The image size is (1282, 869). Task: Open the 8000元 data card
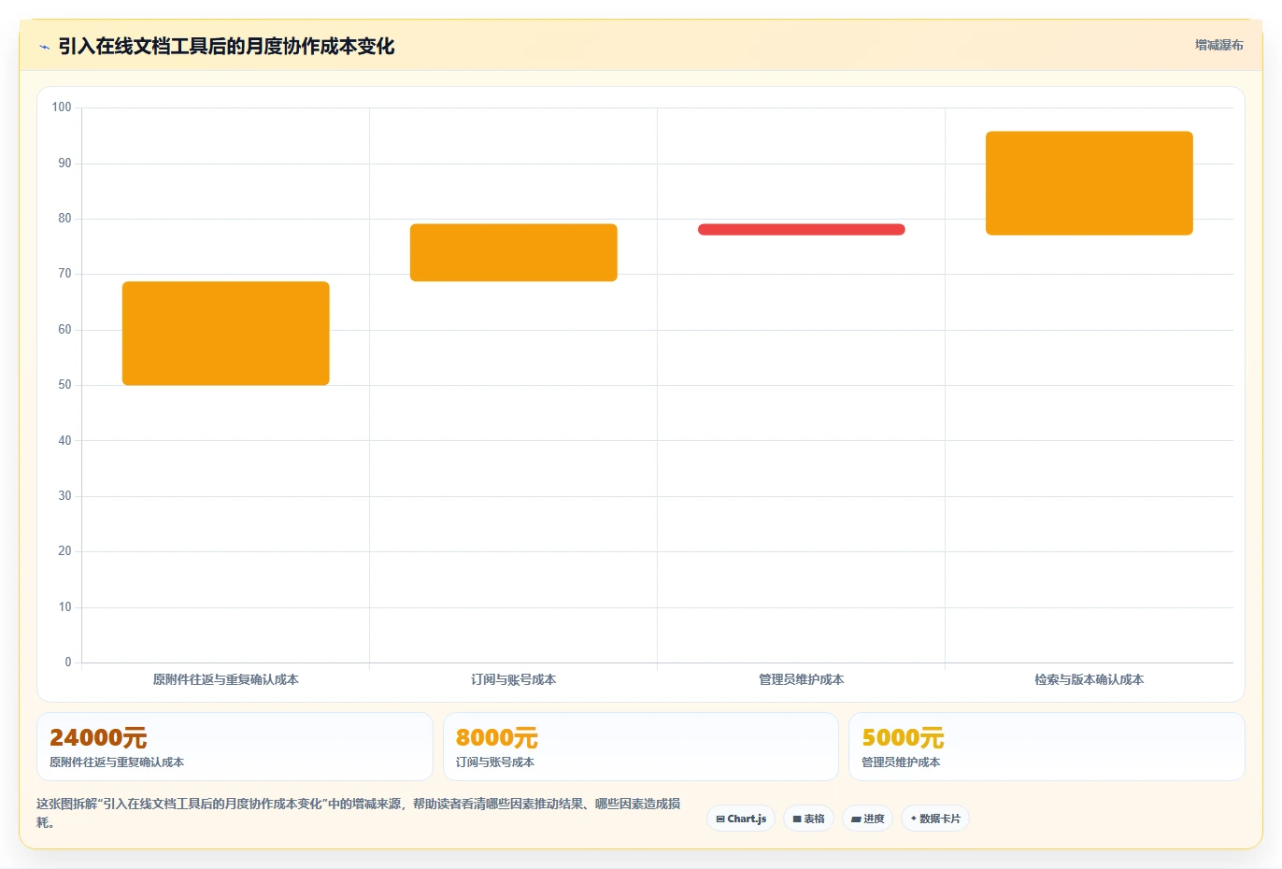click(x=640, y=747)
